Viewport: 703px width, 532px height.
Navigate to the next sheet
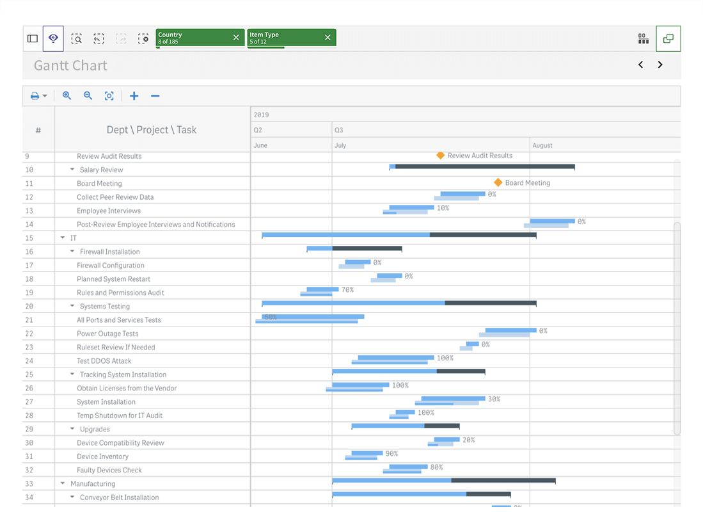pos(660,65)
